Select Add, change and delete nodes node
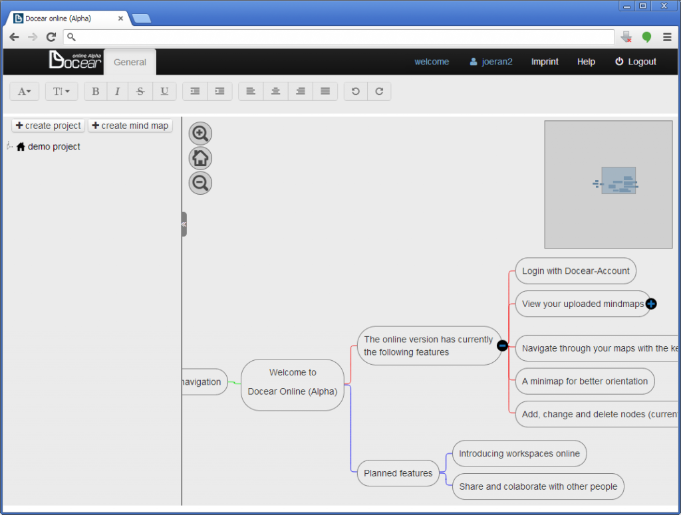681x515 pixels. [597, 414]
